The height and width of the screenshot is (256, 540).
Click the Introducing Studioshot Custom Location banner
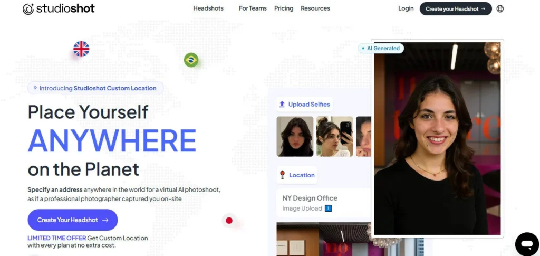tap(95, 88)
